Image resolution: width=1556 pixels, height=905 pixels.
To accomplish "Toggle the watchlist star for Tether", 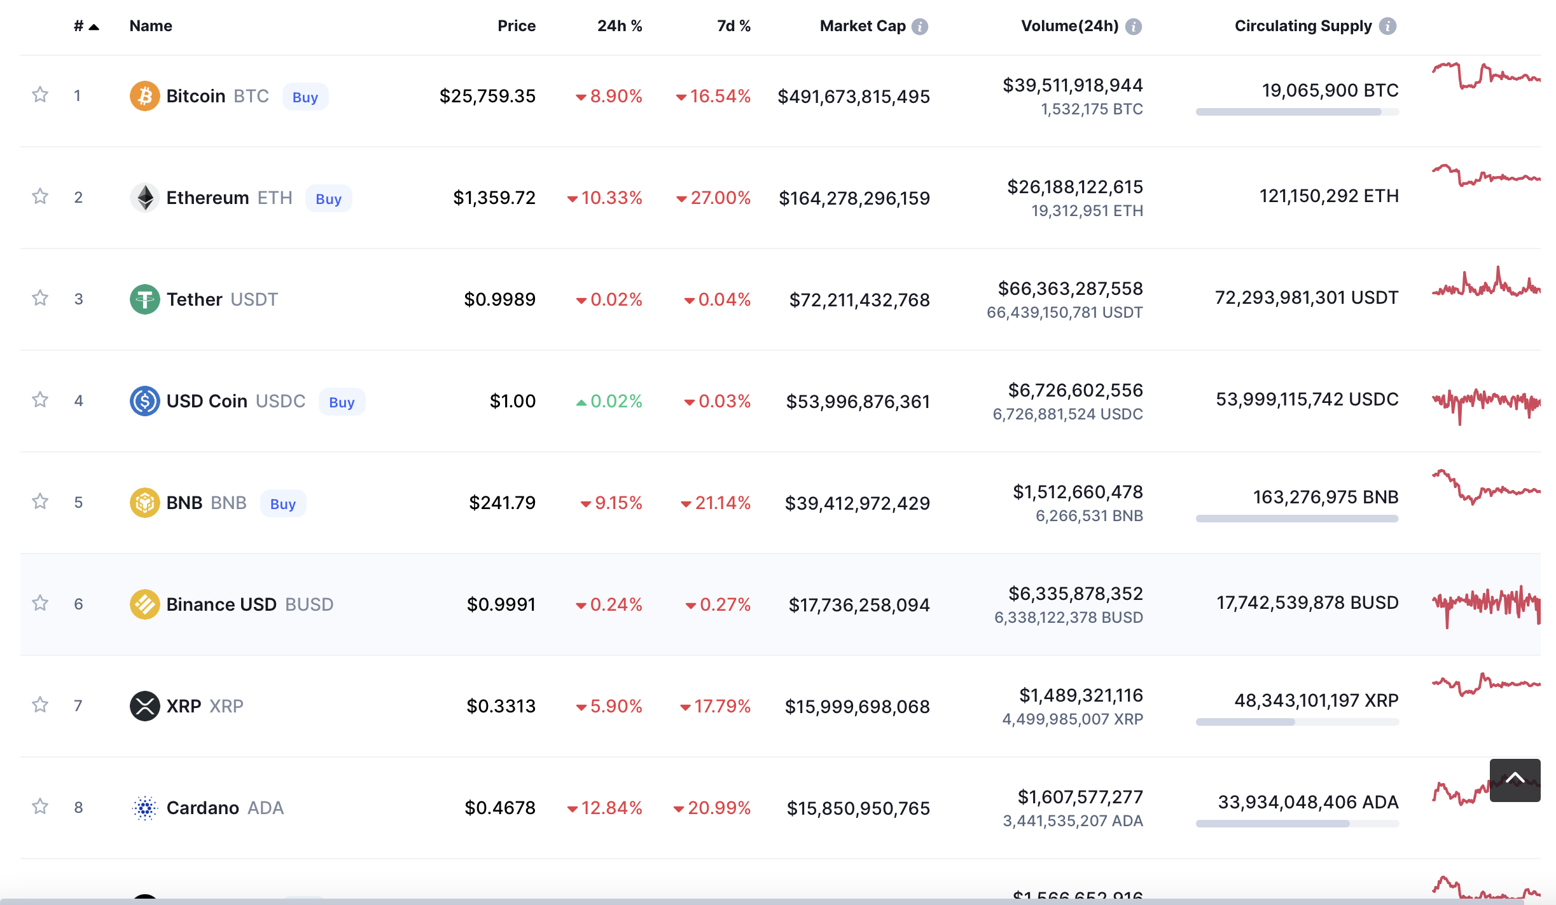I will [x=40, y=298].
